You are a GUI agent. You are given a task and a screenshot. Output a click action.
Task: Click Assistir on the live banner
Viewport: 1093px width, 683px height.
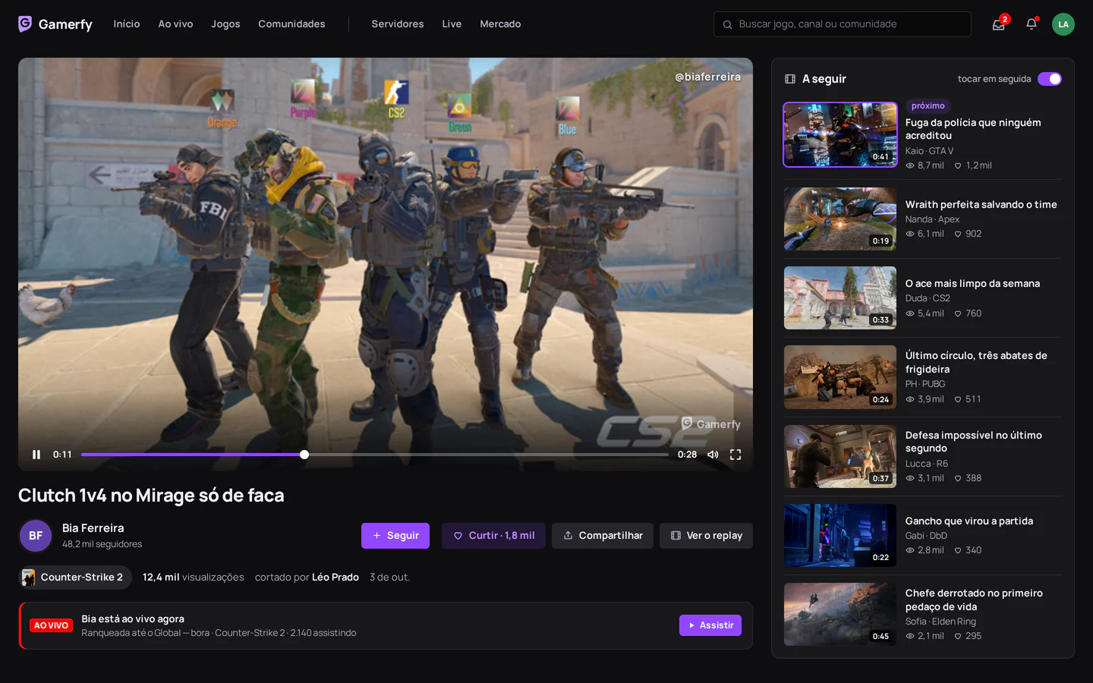[x=710, y=625]
